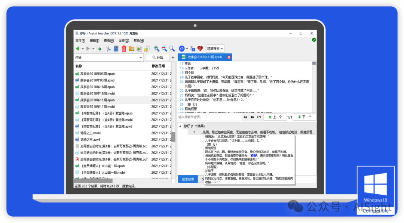Open the forward arrow history dropdown

point(93,49)
